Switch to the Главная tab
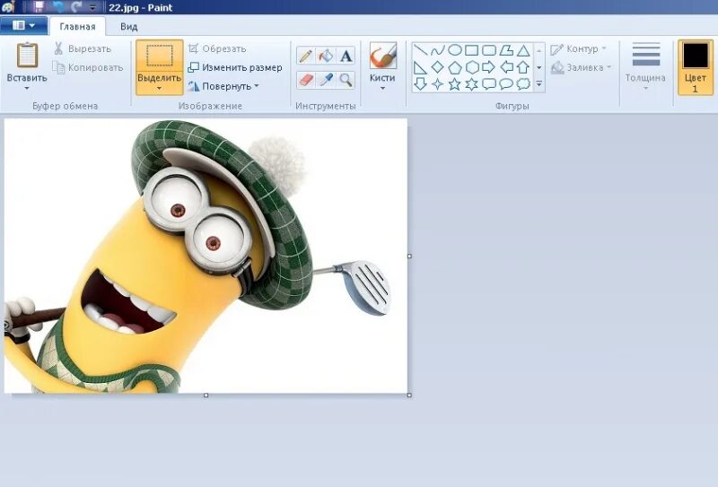This screenshot has height=487, width=718. (x=77, y=27)
